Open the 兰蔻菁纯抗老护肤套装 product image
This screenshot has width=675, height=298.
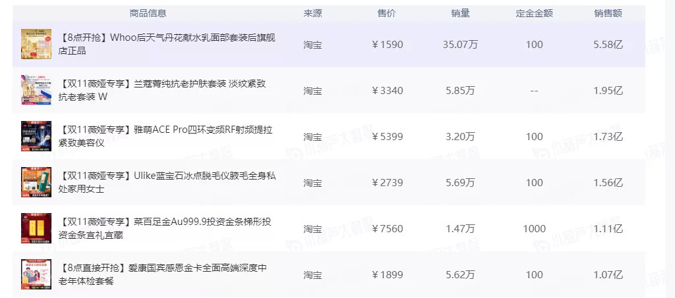[x=36, y=90]
